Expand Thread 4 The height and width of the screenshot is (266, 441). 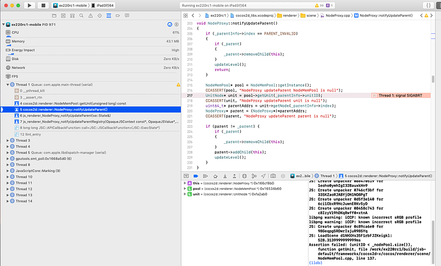coord(8,146)
